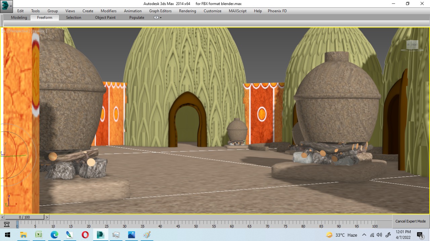Viewport: 430px width, 241px height.
Task: Open Excel from the taskbar
Action: click(39, 235)
